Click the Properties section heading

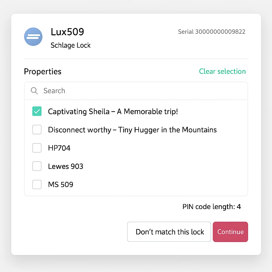click(x=43, y=71)
